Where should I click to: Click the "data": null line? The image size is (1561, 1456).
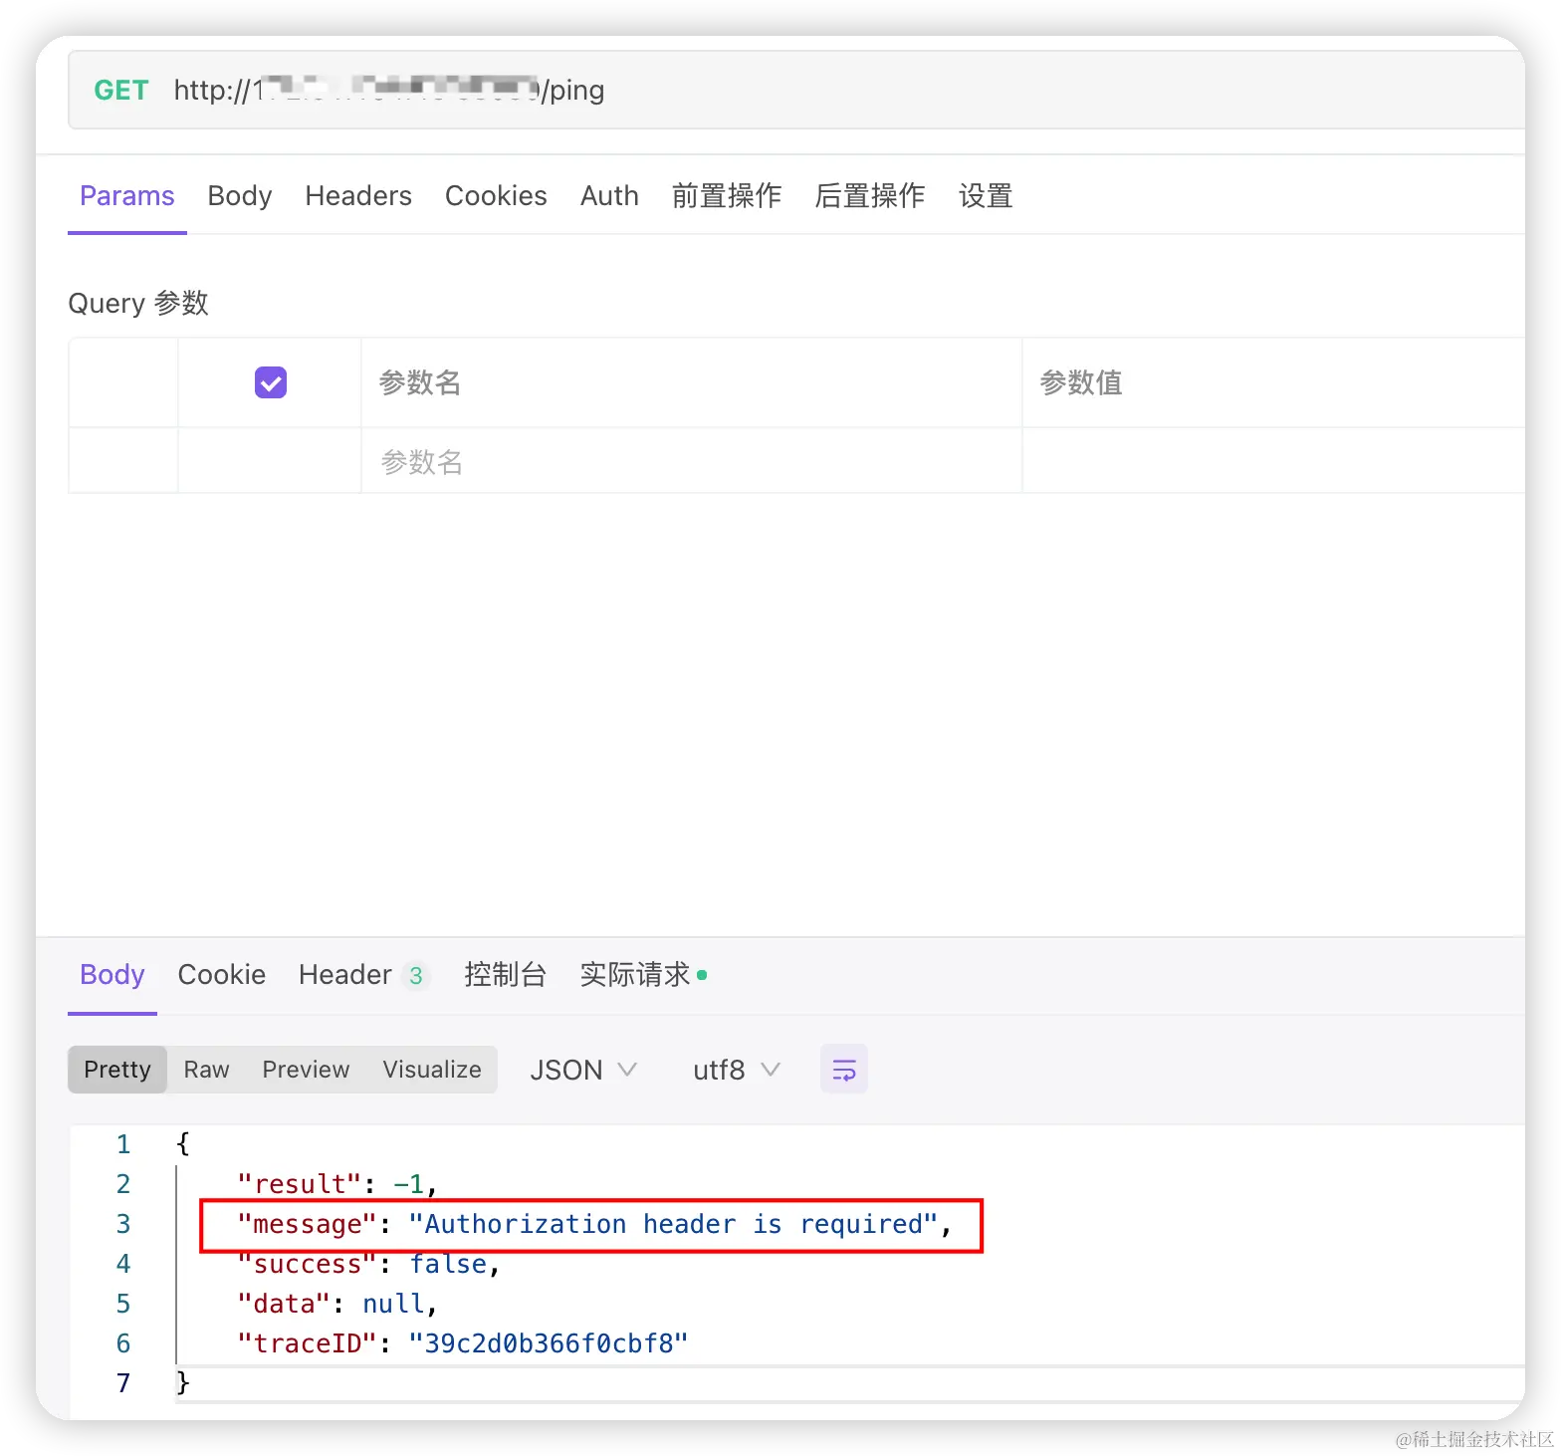(337, 1304)
